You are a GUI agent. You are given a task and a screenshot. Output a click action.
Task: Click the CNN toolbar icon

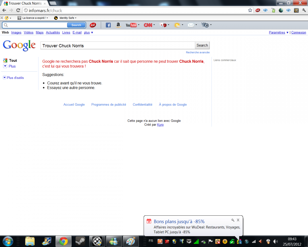click(x=148, y=25)
